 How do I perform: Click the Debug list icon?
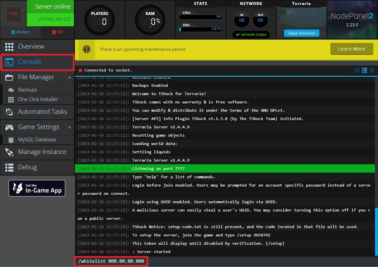9,168
